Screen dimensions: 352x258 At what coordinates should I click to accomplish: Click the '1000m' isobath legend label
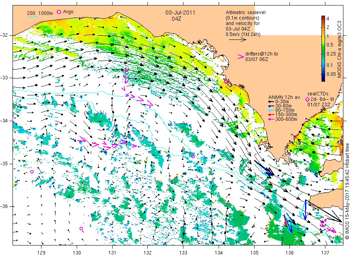[x=45, y=13]
